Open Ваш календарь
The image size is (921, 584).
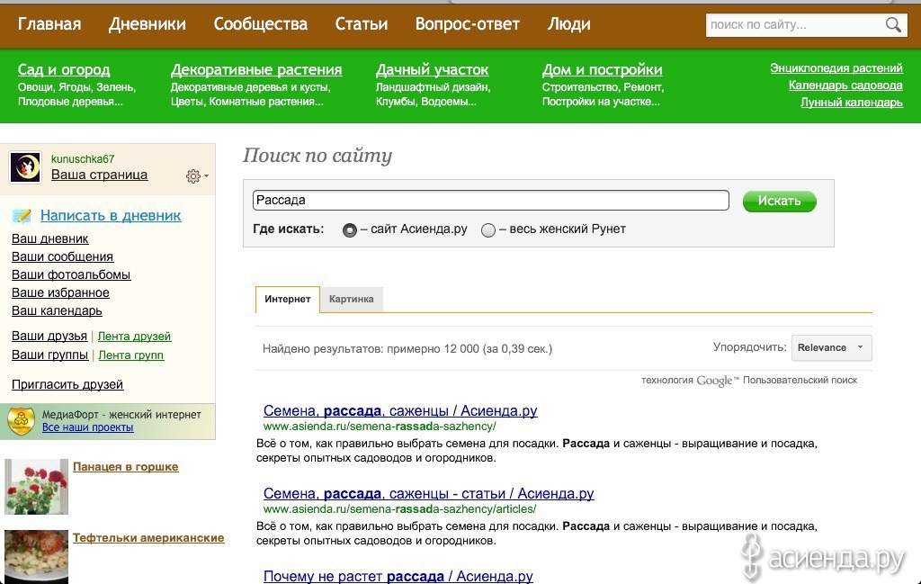point(57,310)
